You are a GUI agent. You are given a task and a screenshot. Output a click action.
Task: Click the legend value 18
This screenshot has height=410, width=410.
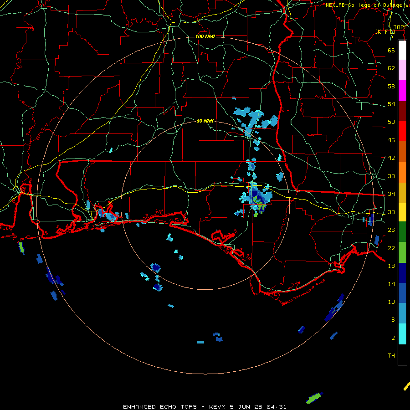391,266
